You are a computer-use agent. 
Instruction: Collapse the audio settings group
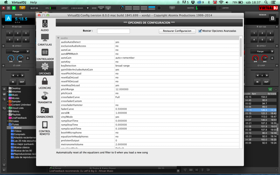click(58, 38)
